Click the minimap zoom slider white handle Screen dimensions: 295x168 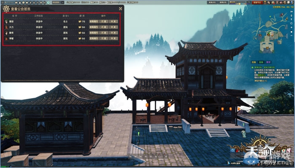click(292, 32)
